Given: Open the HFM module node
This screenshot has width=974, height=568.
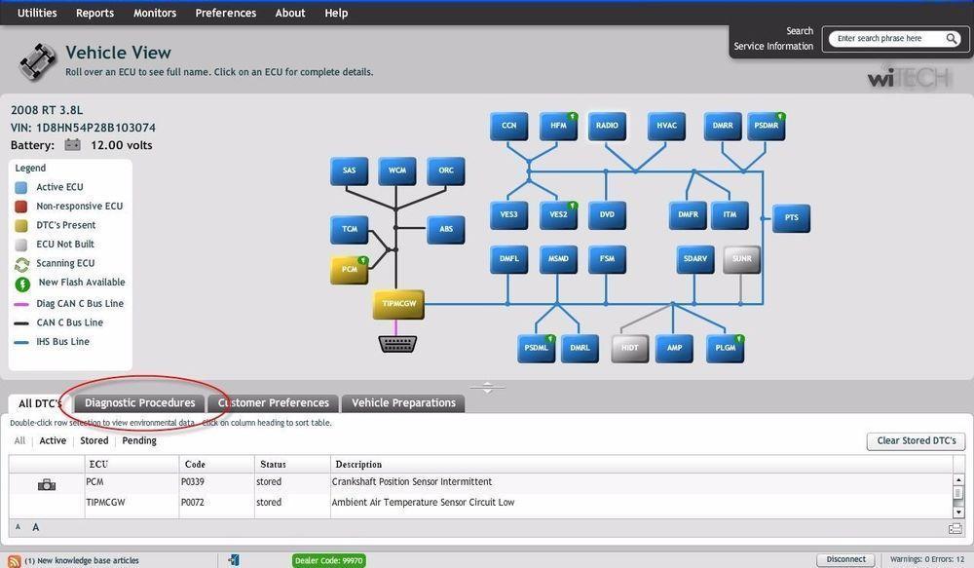Looking at the screenshot, I should pos(558,126).
